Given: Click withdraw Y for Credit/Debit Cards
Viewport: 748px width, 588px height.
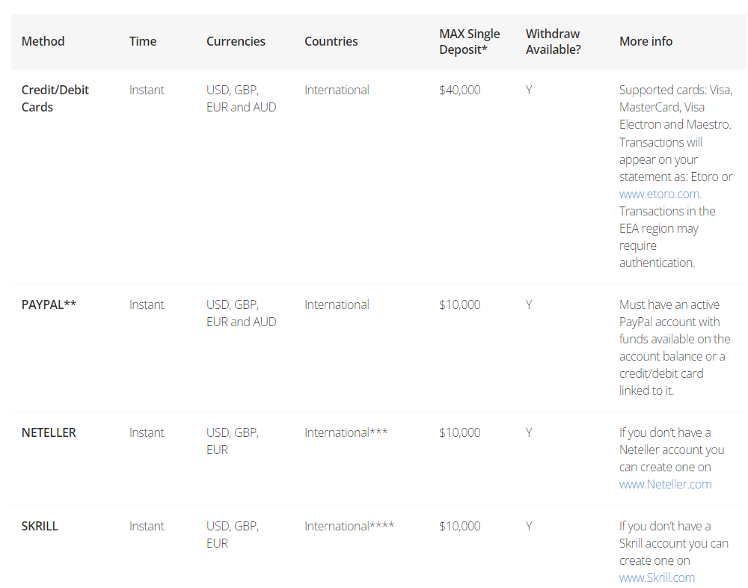Looking at the screenshot, I should [529, 91].
